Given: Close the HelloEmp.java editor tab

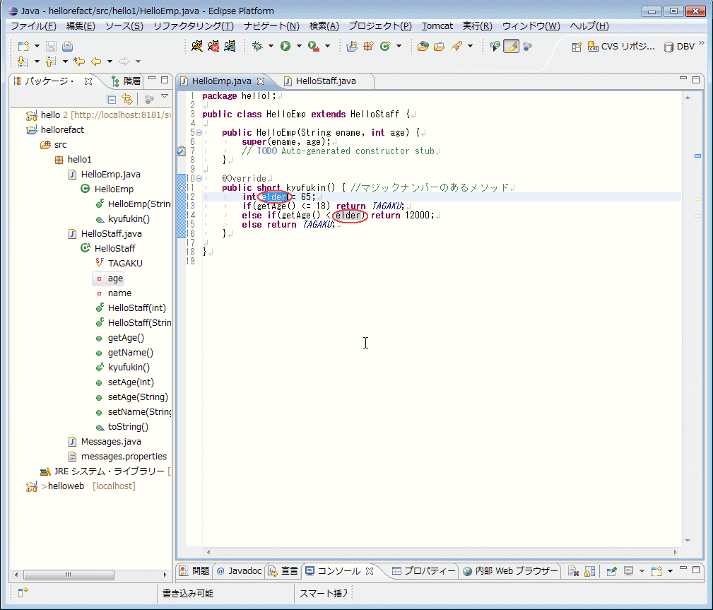Looking at the screenshot, I should pyautogui.click(x=261, y=81).
